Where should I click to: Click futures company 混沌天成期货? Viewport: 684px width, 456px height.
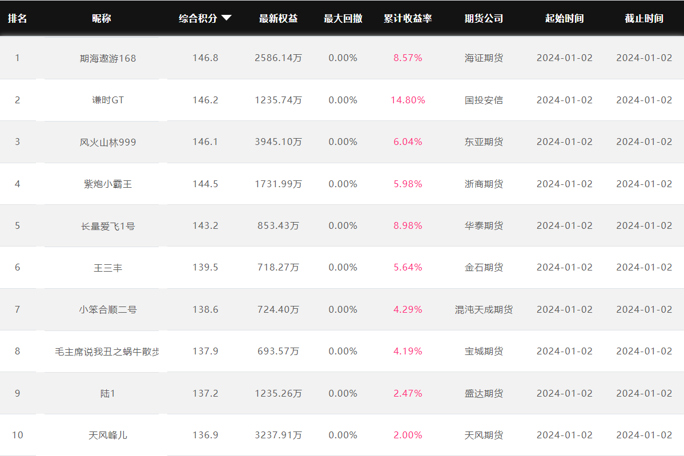pyautogui.click(x=484, y=309)
